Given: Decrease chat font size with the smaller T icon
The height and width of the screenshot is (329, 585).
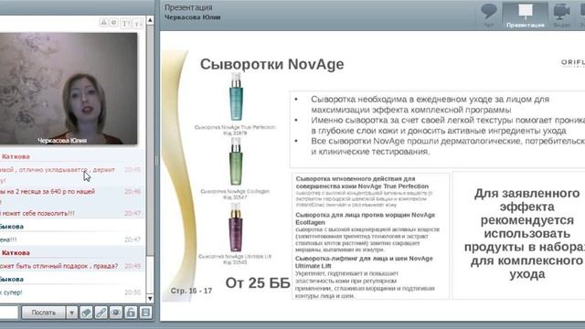Looking at the screenshot, I should 138,24.
